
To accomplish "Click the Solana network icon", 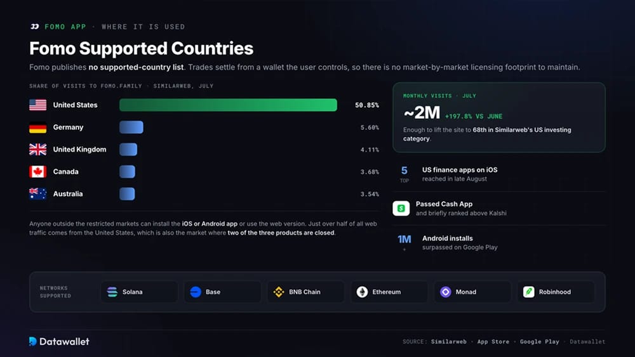I will tap(112, 292).
